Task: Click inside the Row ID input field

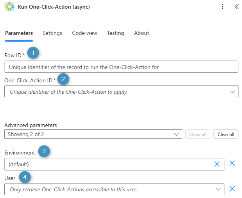Action: click(x=121, y=67)
